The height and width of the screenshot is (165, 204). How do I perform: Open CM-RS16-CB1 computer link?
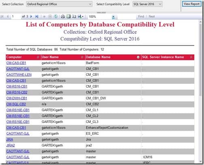[x=17, y=86]
